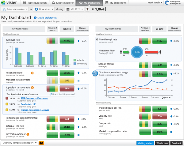Click the Turnover rate 6.5% value badge
Viewport: 184px width, 146px height.
tap(67, 41)
